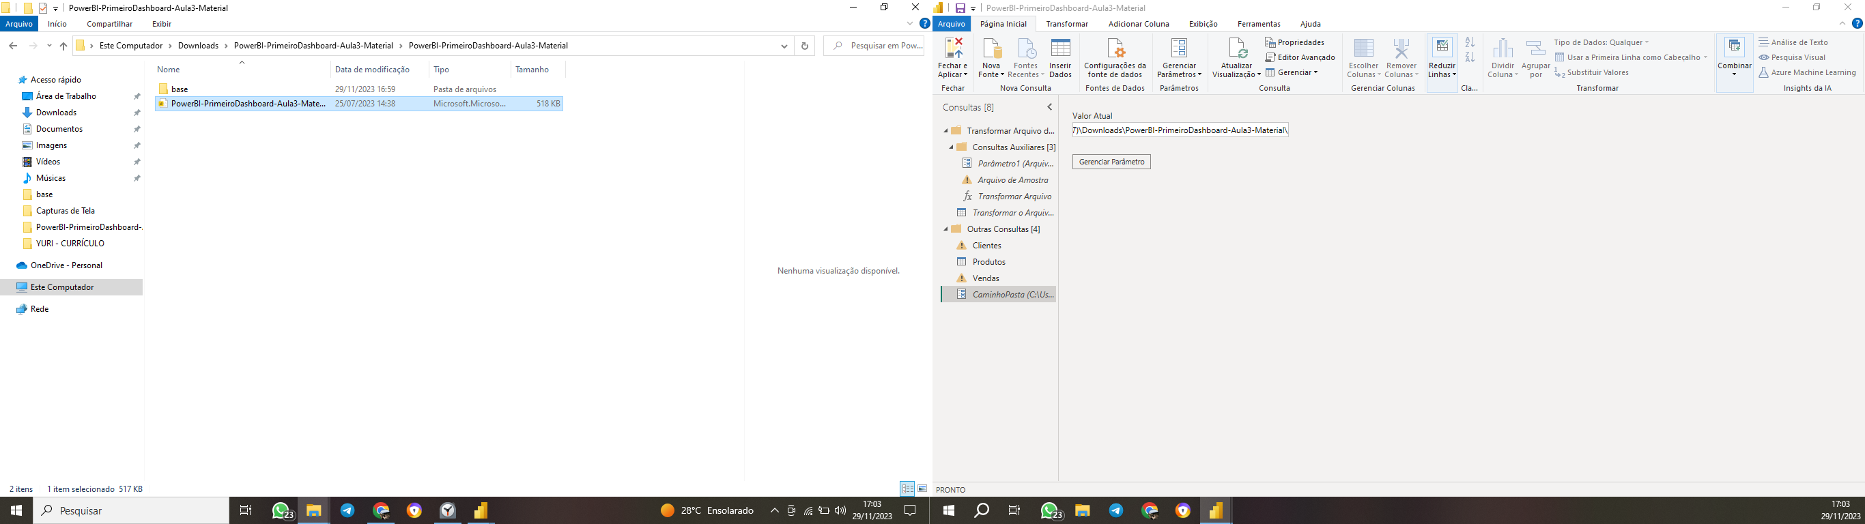Open Configurações da fonte de dados
This screenshot has width=1865, height=524.
click(x=1115, y=58)
